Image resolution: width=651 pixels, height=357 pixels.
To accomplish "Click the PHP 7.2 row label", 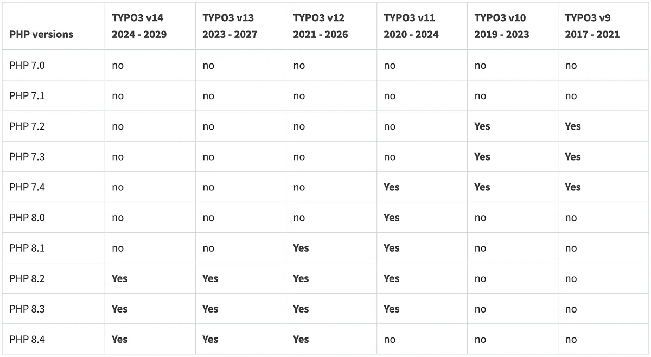I will point(27,126).
